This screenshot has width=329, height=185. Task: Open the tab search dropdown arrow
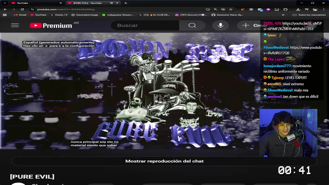tap(5, 3)
